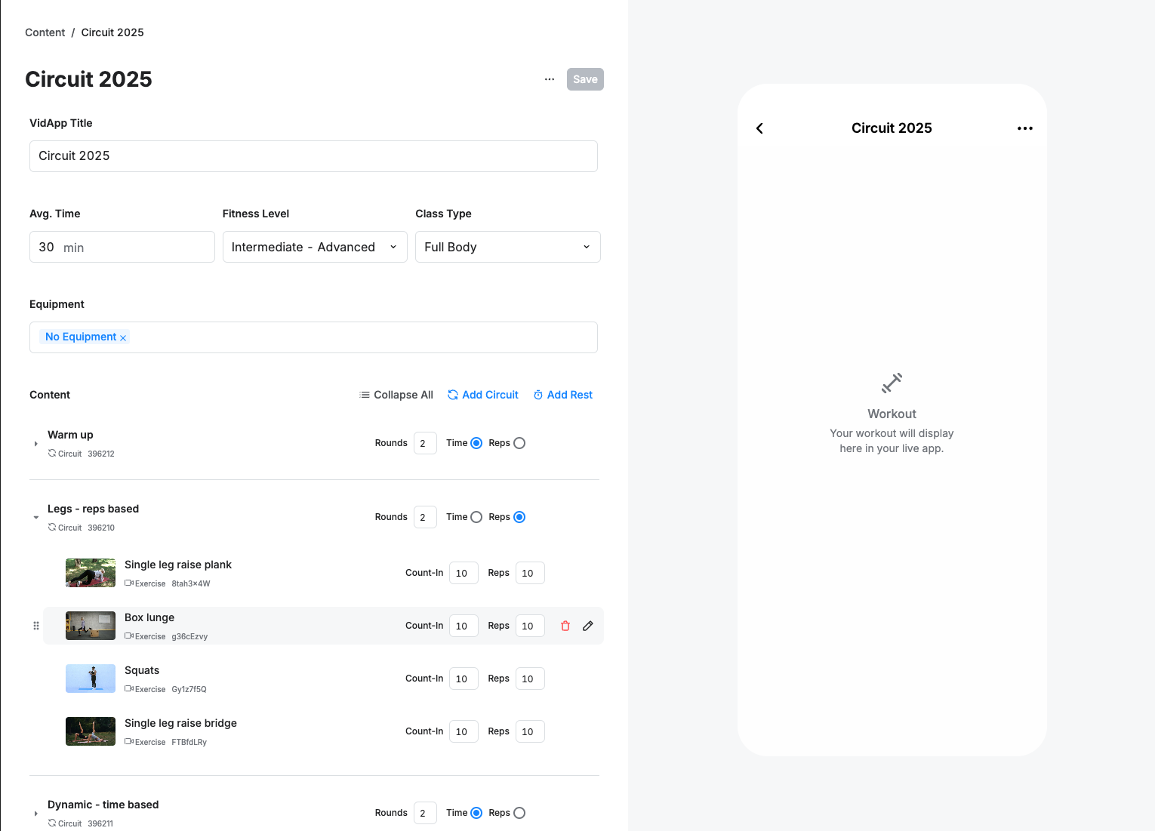The height and width of the screenshot is (831, 1155).
Task: Click the Squats exercise name
Action: click(x=142, y=670)
